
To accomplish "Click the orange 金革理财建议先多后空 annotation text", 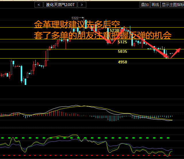I will pyautogui.click(x=77, y=25).
